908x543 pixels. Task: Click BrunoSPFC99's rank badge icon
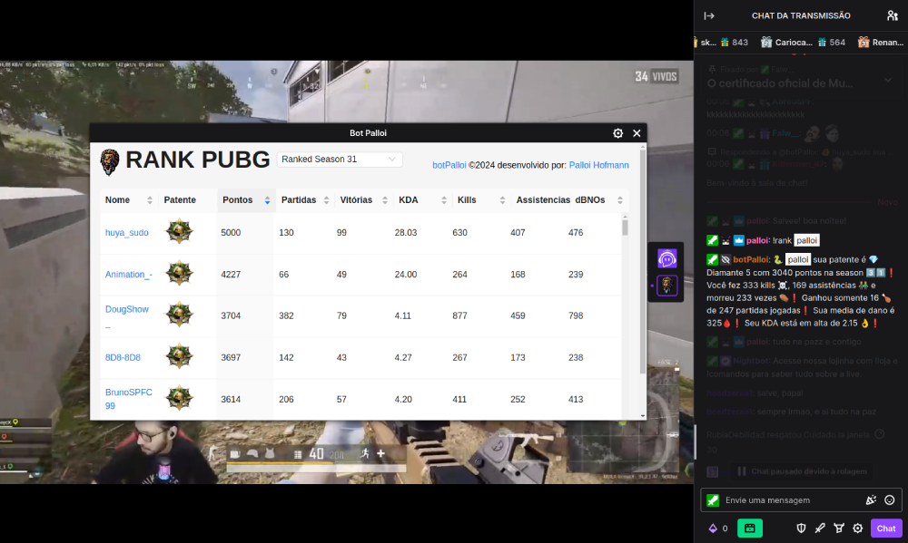click(179, 398)
